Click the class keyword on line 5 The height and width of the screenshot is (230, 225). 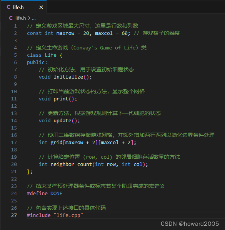(34, 55)
